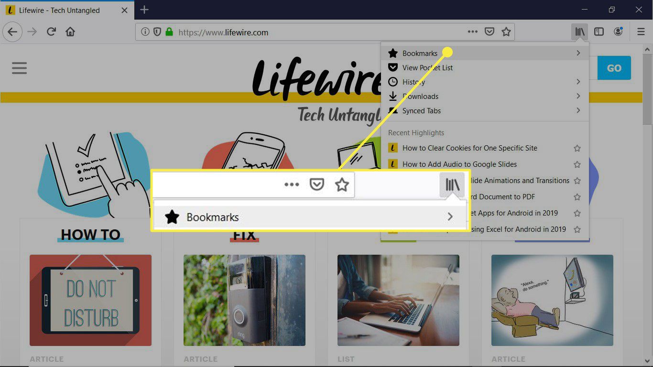Image resolution: width=653 pixels, height=367 pixels.
Task: Star the Apps for Android 2019 highlight
Action: click(577, 213)
